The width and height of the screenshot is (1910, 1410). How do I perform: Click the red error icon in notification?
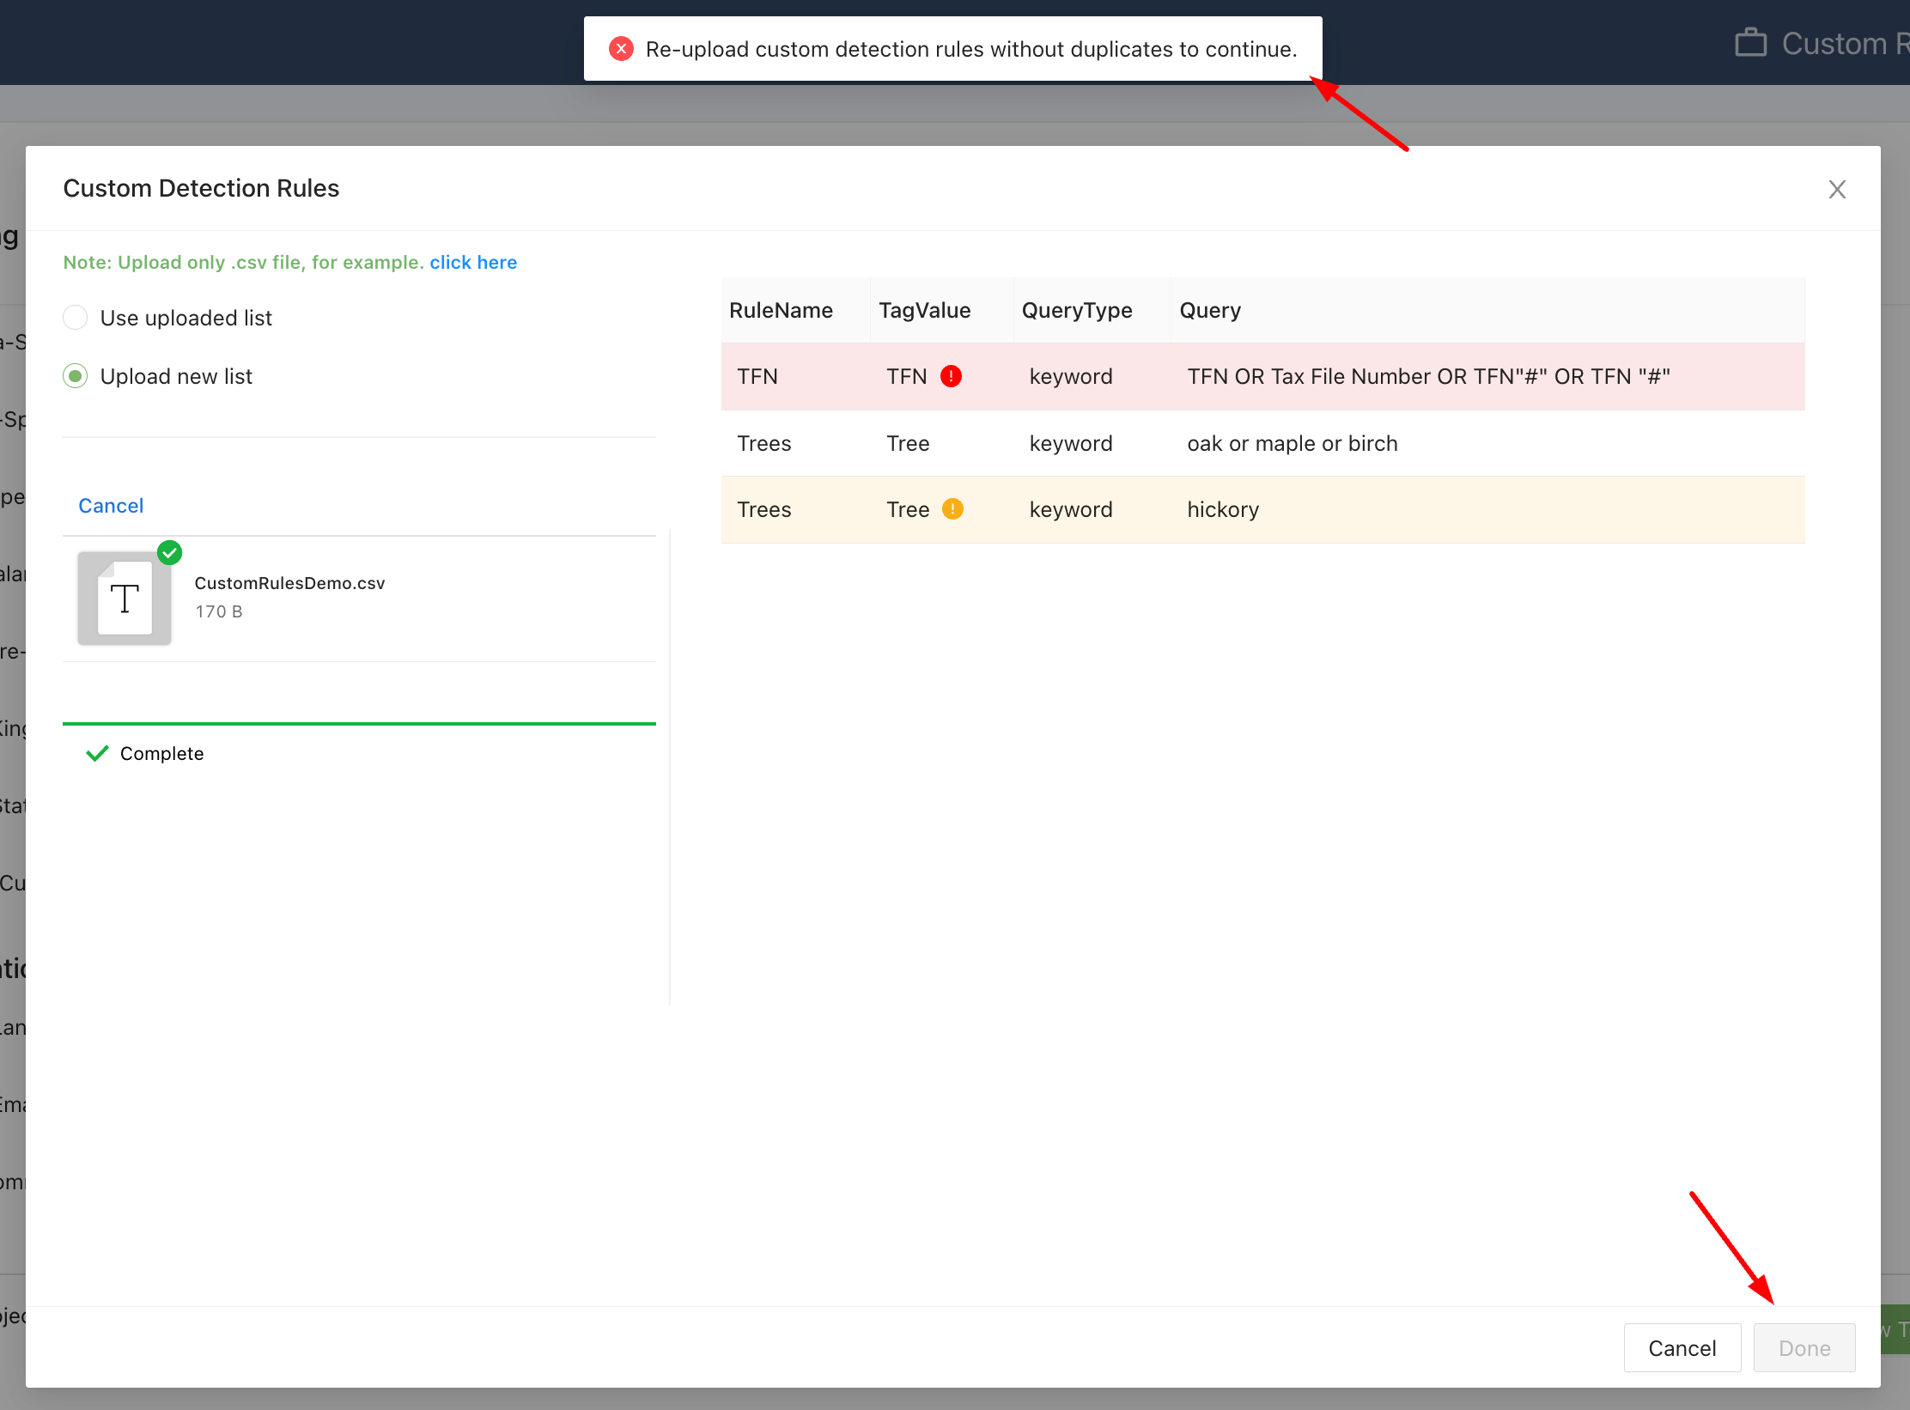point(621,49)
